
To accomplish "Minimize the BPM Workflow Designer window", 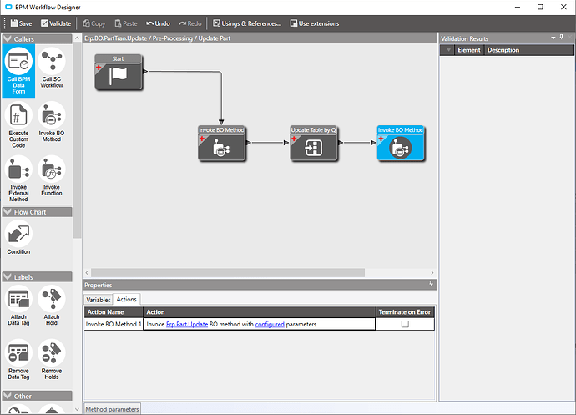I will click(518, 7).
